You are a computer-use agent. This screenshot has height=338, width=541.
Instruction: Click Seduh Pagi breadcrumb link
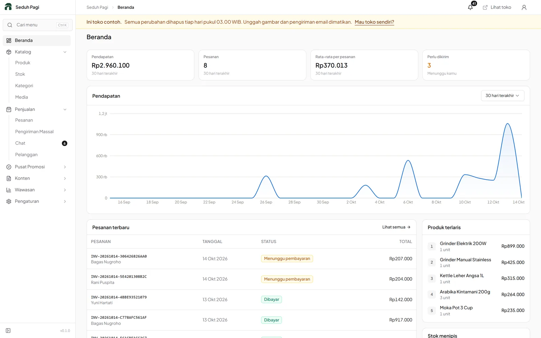pos(97,7)
